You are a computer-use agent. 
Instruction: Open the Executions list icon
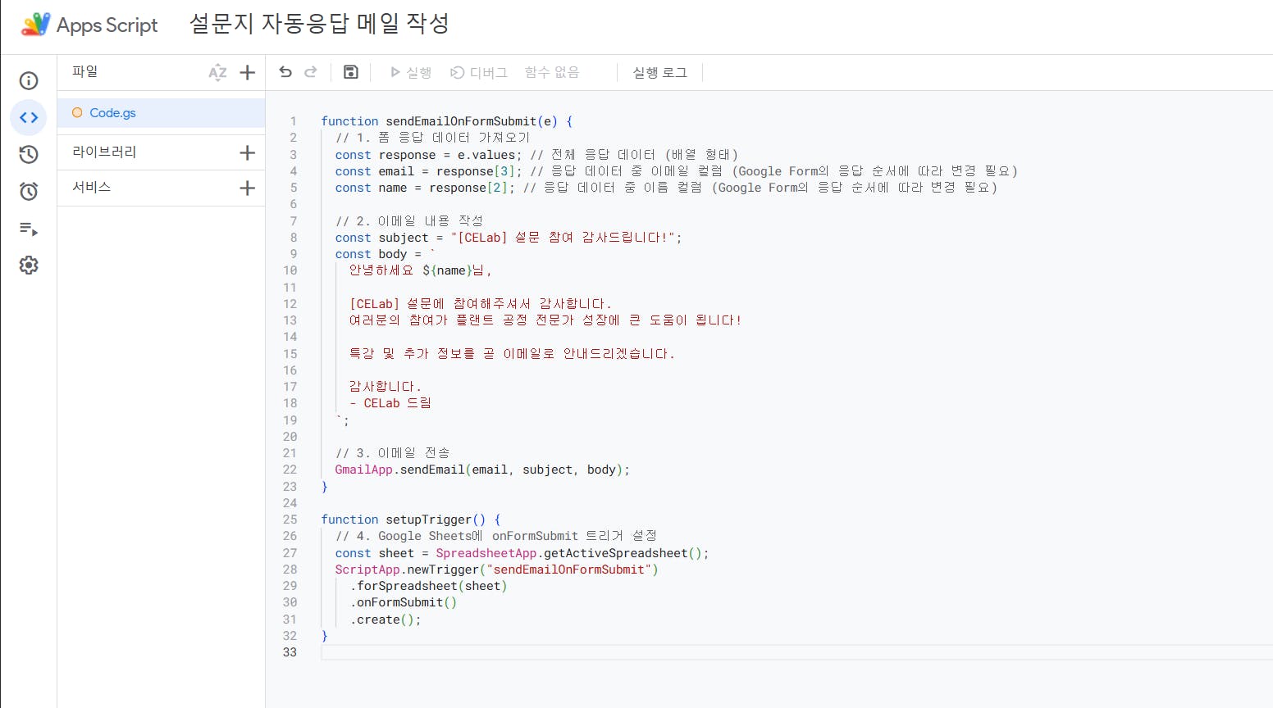(29, 229)
